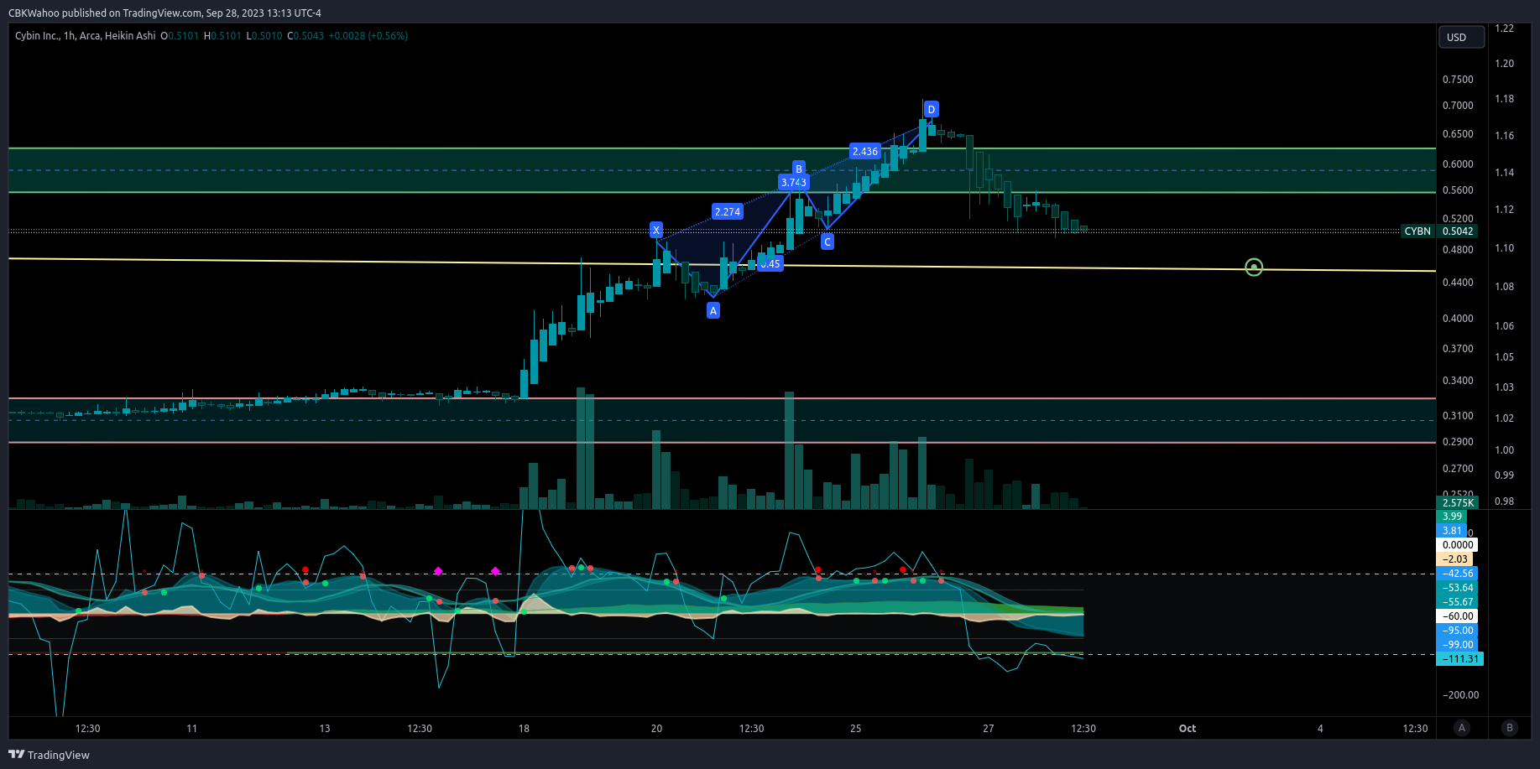Click the close value C0.5043 in header
Image resolution: width=1540 pixels, height=769 pixels.
coord(305,36)
